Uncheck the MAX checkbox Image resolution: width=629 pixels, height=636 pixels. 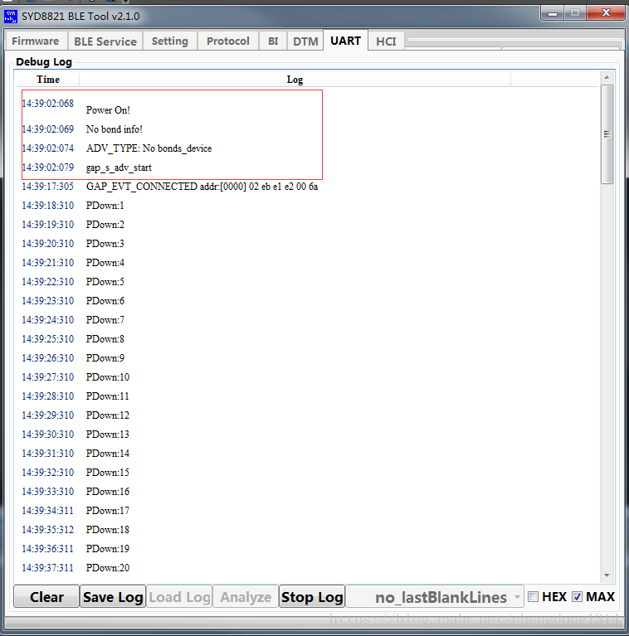tap(577, 597)
